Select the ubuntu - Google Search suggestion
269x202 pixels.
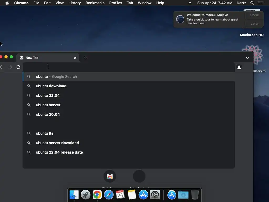129,77
